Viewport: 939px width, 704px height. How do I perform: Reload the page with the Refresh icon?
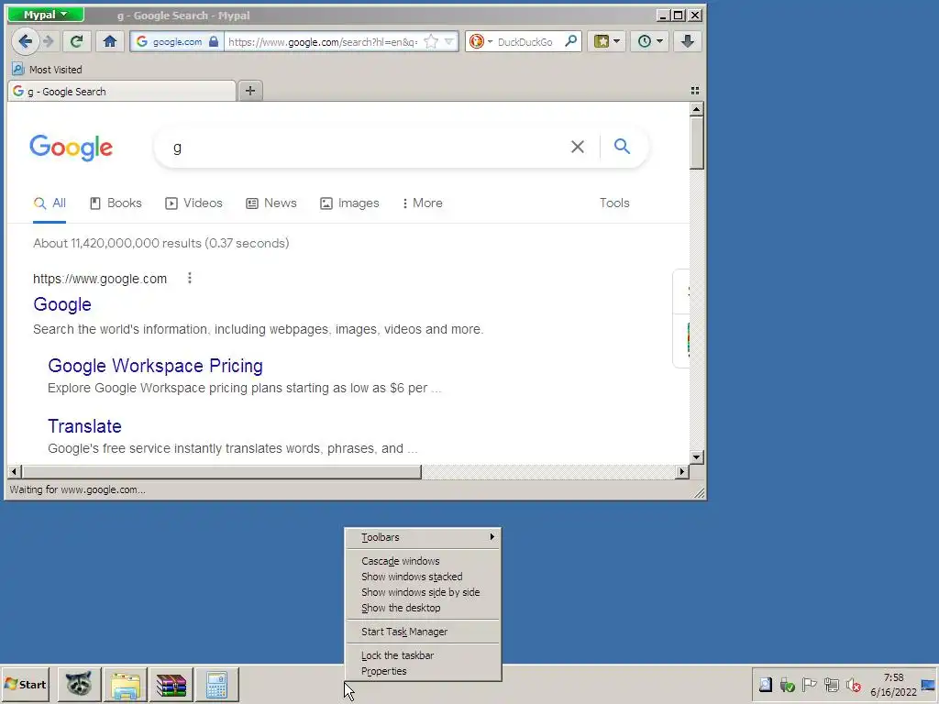[x=76, y=41]
